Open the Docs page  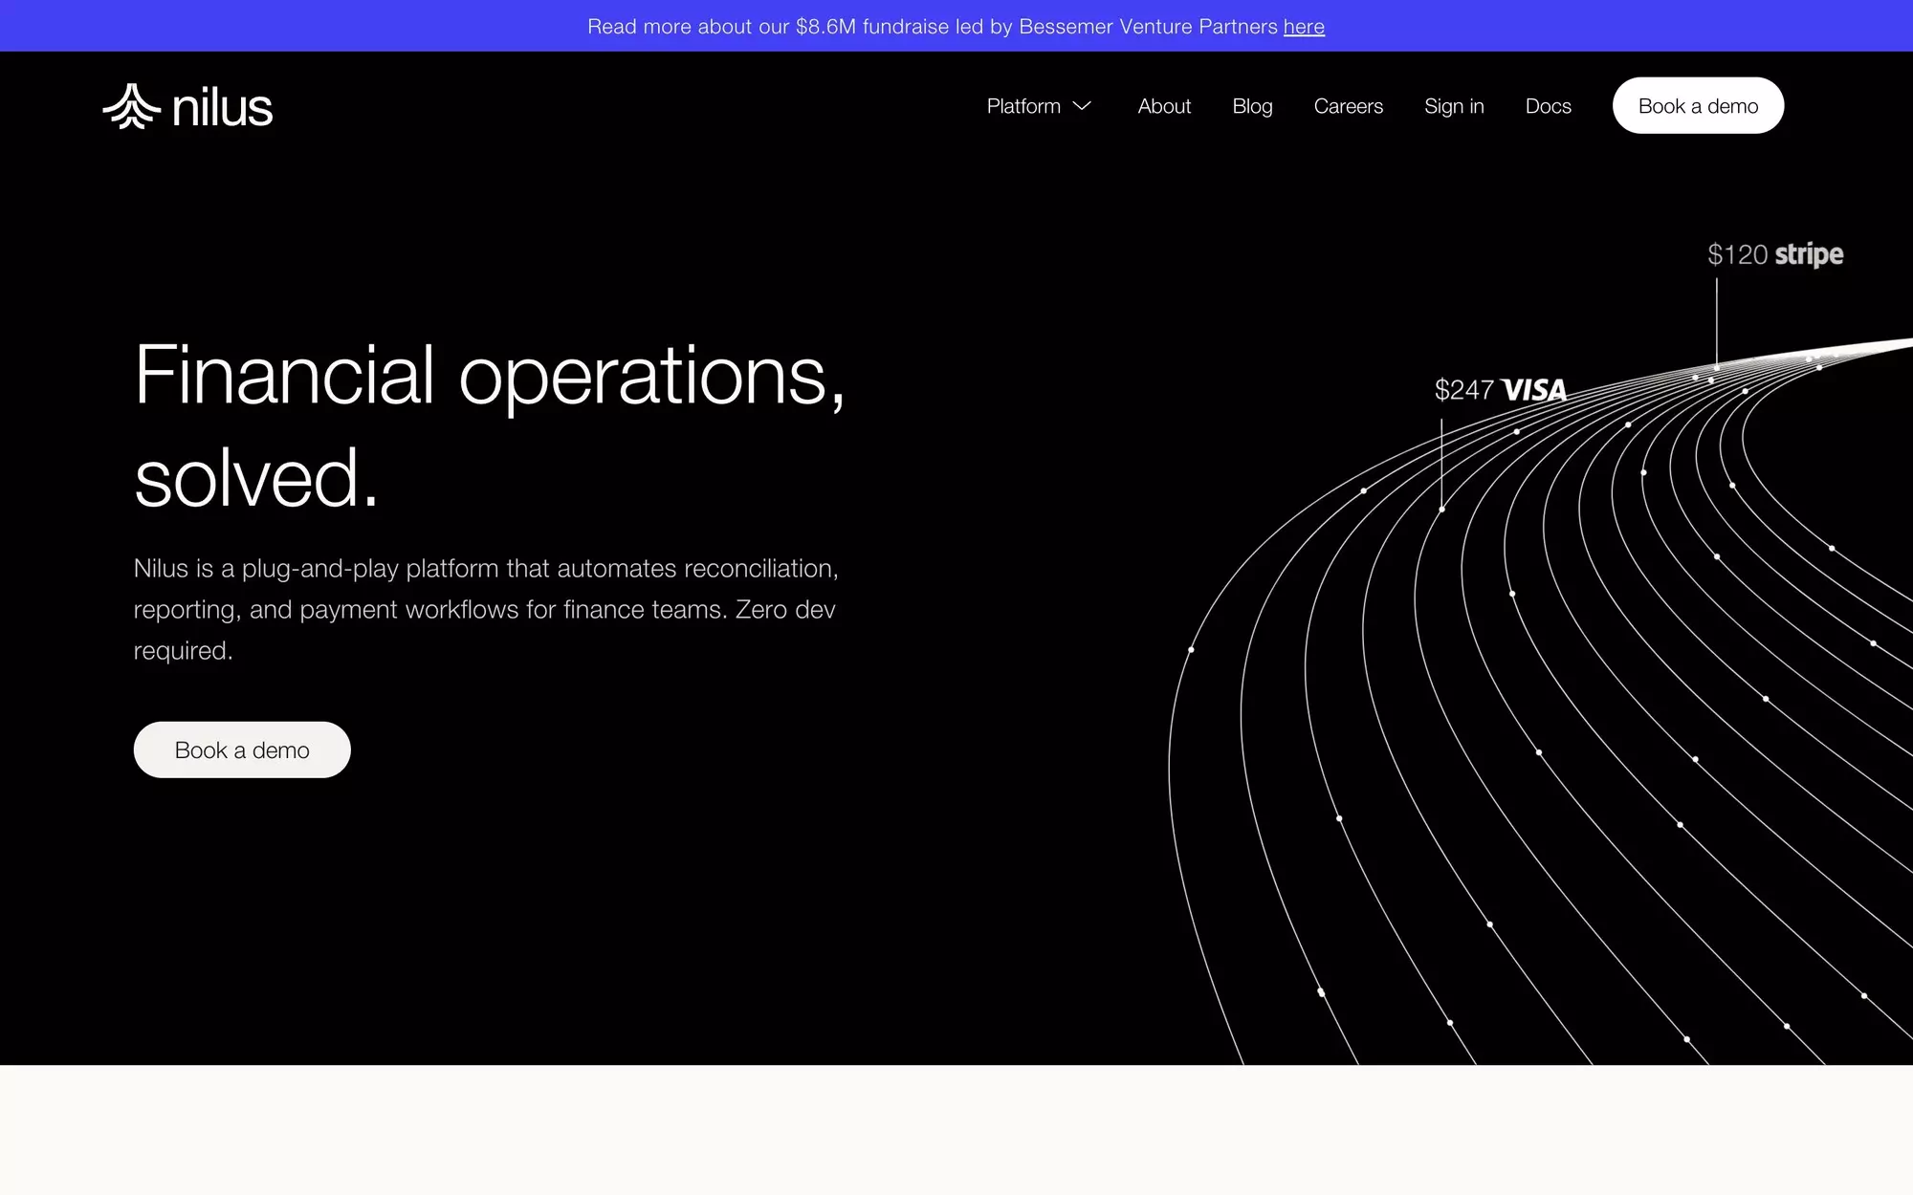(x=1548, y=106)
